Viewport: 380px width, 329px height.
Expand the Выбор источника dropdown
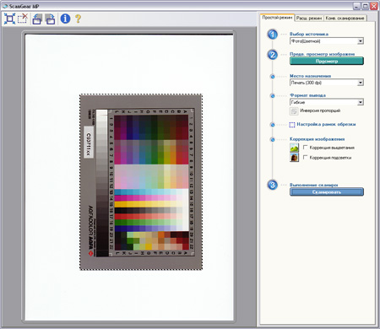(x=361, y=41)
